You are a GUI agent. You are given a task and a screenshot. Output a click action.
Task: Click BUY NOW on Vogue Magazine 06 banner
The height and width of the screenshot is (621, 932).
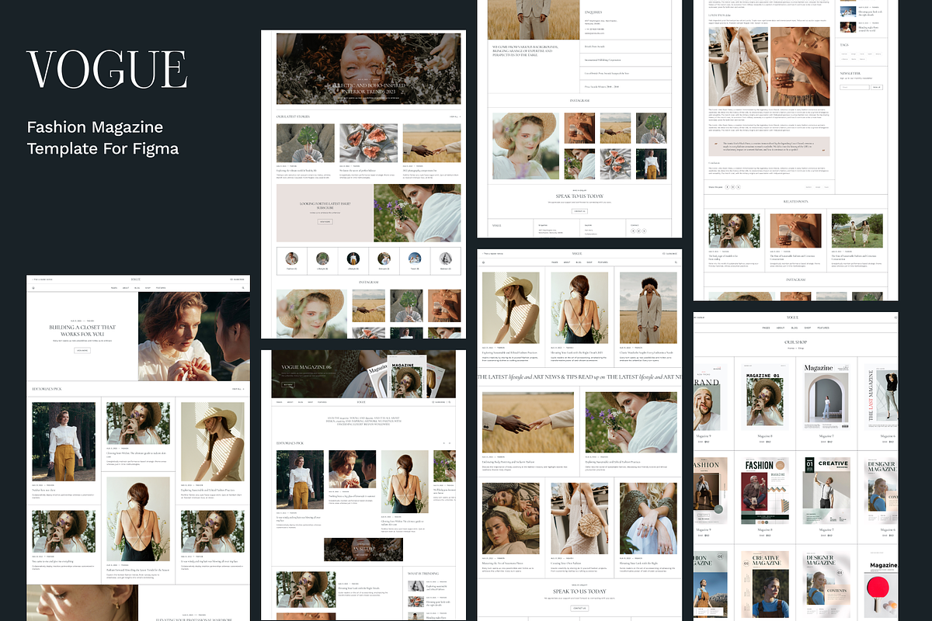tap(288, 384)
